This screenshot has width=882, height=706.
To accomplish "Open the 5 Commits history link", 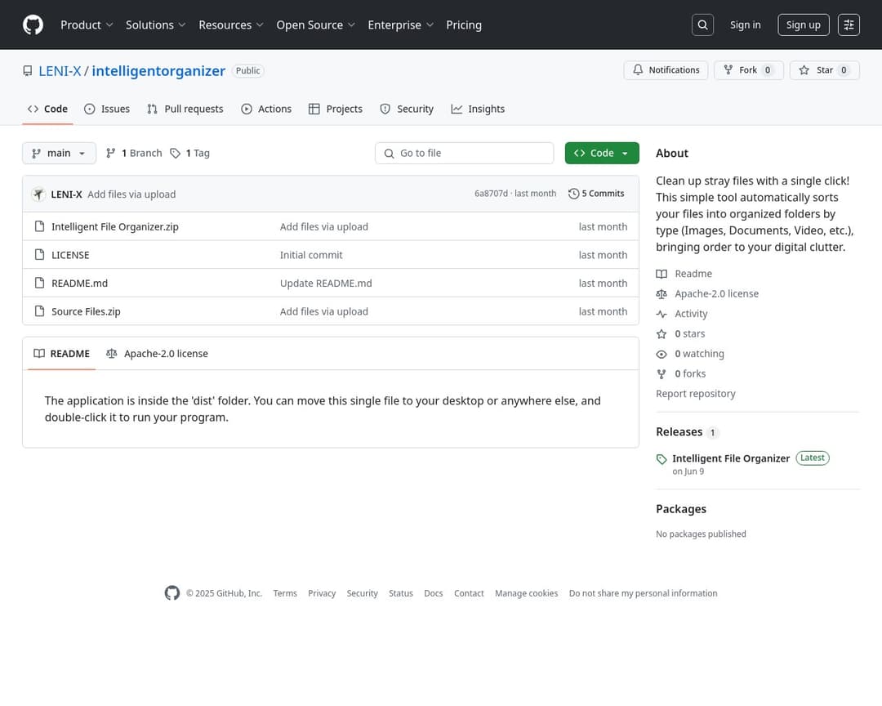I will [x=596, y=194].
